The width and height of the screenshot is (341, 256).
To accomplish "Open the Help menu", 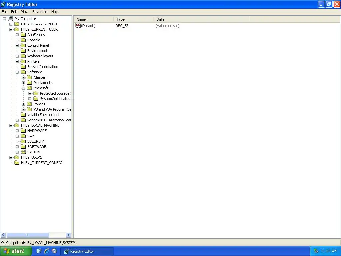I will point(55,12).
